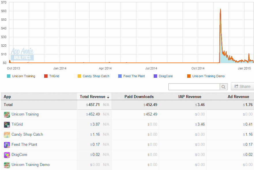Open Unicorn Training app link in table
254x170 pixels.
pos(25,114)
